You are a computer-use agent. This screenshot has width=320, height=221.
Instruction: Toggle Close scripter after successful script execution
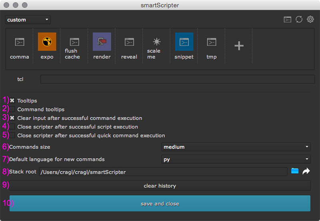12,127
